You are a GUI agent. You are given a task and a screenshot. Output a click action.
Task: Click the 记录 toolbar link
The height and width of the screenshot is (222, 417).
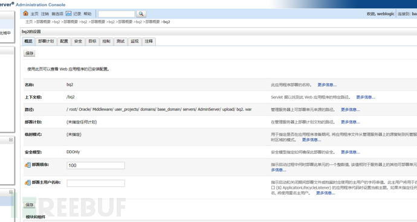pos(77,14)
